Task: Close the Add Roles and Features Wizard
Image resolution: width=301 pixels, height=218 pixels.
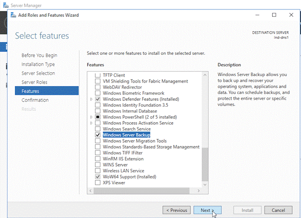Action: click(x=291, y=15)
